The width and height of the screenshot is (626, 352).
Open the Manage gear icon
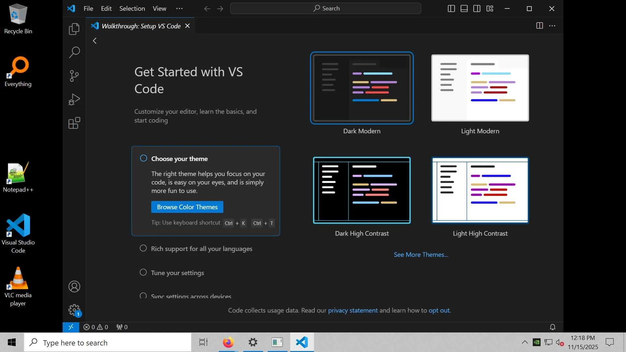coord(74,310)
